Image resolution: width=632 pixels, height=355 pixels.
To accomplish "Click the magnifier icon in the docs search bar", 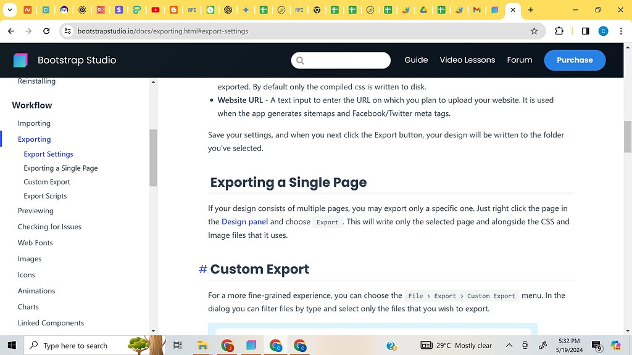I will click(x=301, y=60).
